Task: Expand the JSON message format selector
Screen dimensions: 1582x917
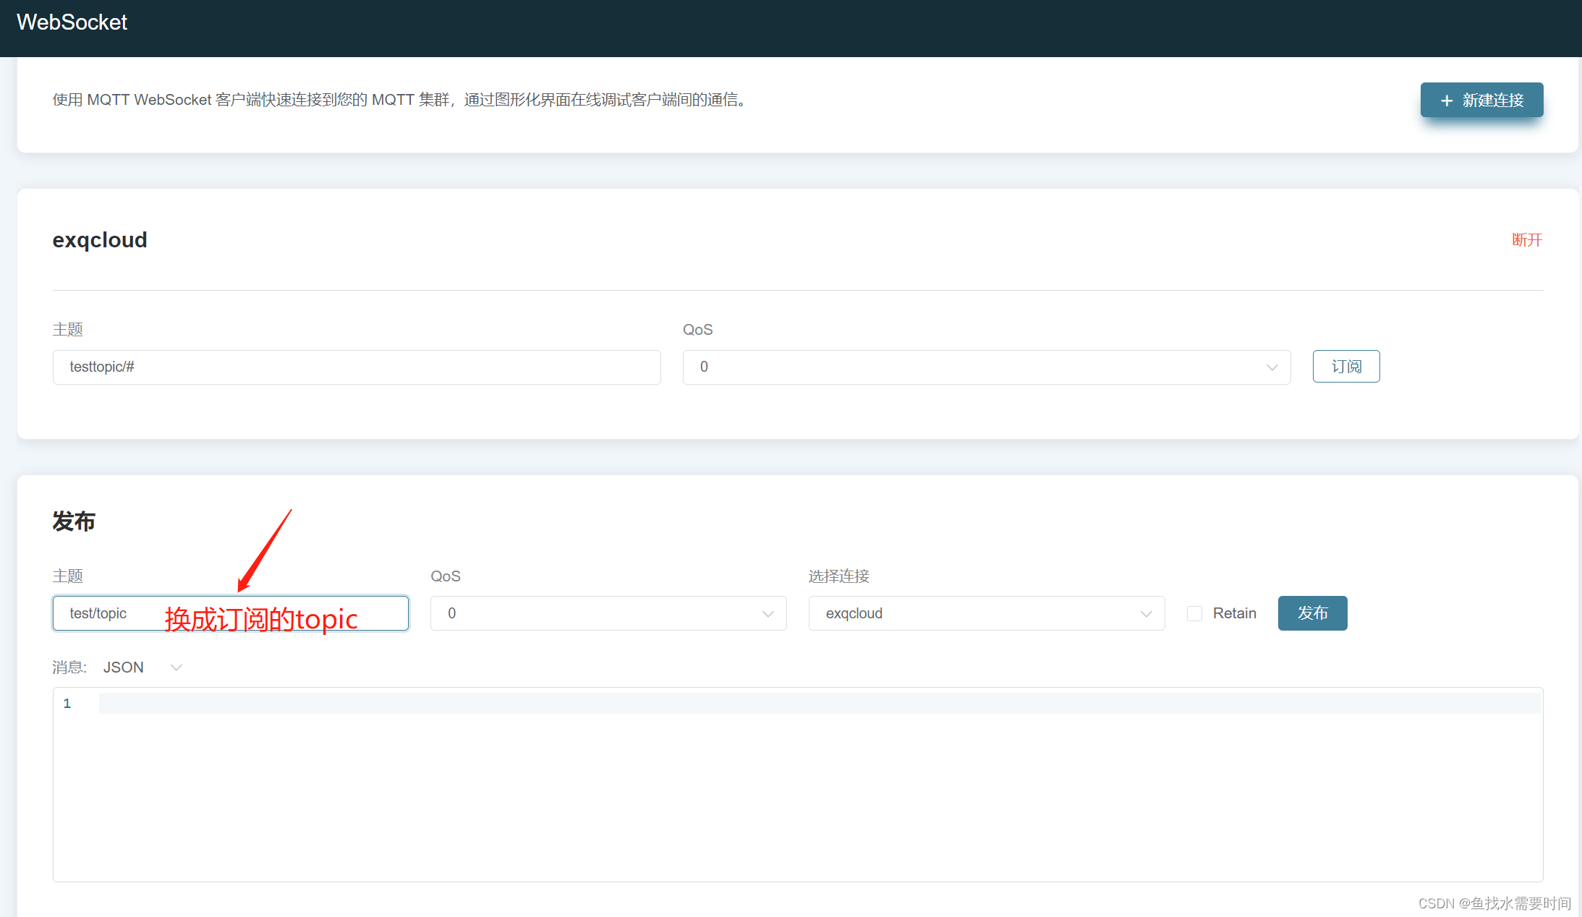Action: pyautogui.click(x=124, y=668)
